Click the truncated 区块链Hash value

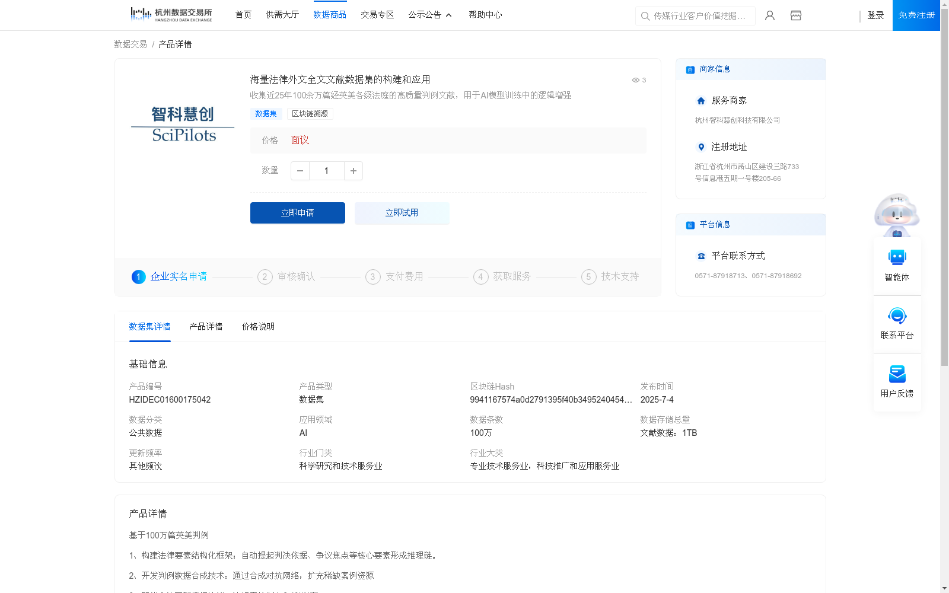[551, 400]
